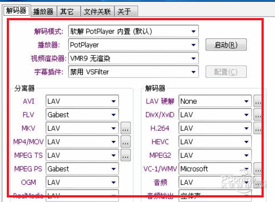Open the MPEG PS splitter dropdown
The width and height of the screenshot is (275, 202).
(x=82, y=169)
